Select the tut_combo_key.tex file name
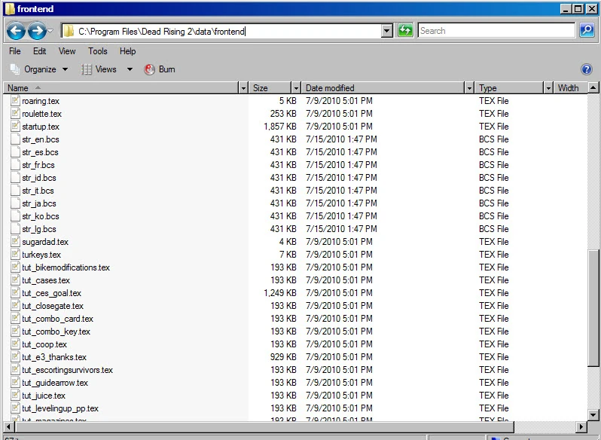Screen dimensions: 601x440 56,332
